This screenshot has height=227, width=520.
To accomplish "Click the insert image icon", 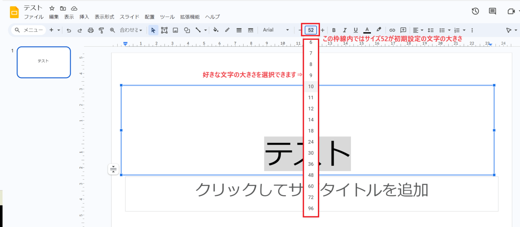I will click(x=176, y=30).
